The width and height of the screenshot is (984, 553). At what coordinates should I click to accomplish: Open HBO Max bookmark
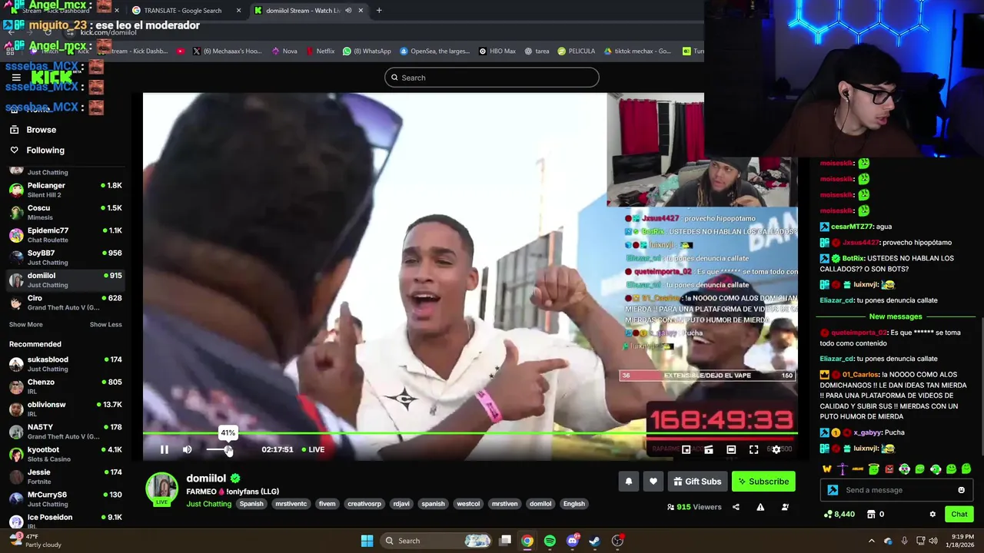click(497, 51)
